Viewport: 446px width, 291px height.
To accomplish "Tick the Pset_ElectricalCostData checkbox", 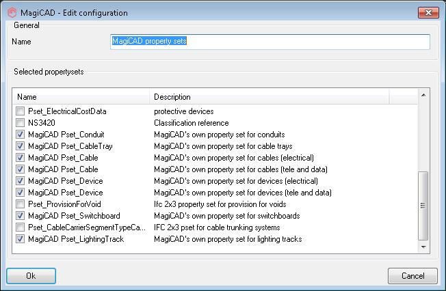I will click(x=21, y=111).
